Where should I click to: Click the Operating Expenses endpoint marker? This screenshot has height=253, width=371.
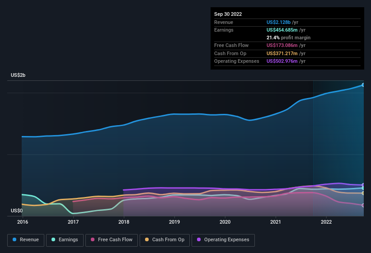coord(363,185)
